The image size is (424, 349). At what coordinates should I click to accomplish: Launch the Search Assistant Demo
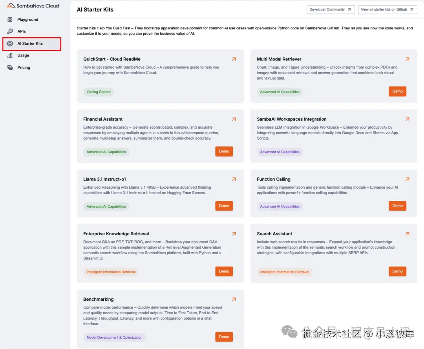pyautogui.click(x=397, y=271)
